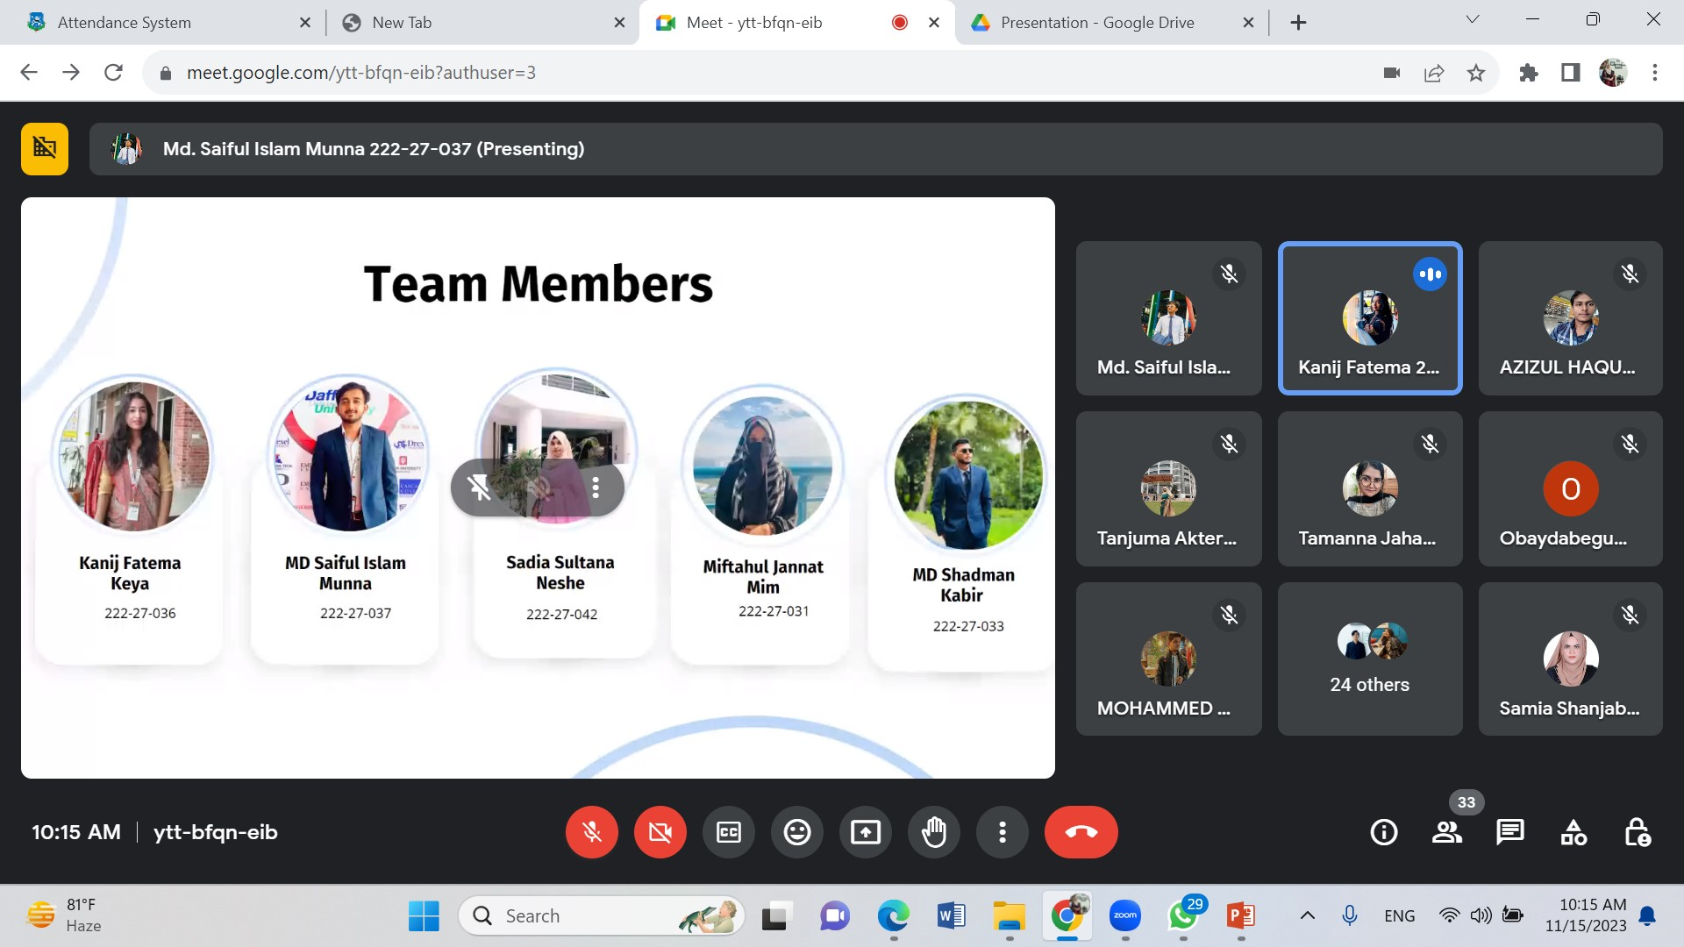Select Samia Shanjab... participant tile
1684x947 pixels.
click(1570, 659)
